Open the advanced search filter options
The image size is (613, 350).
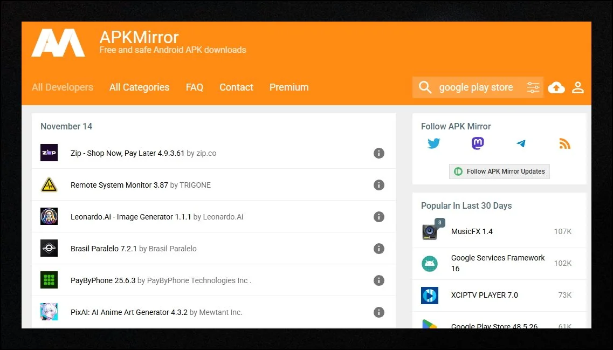coord(533,87)
